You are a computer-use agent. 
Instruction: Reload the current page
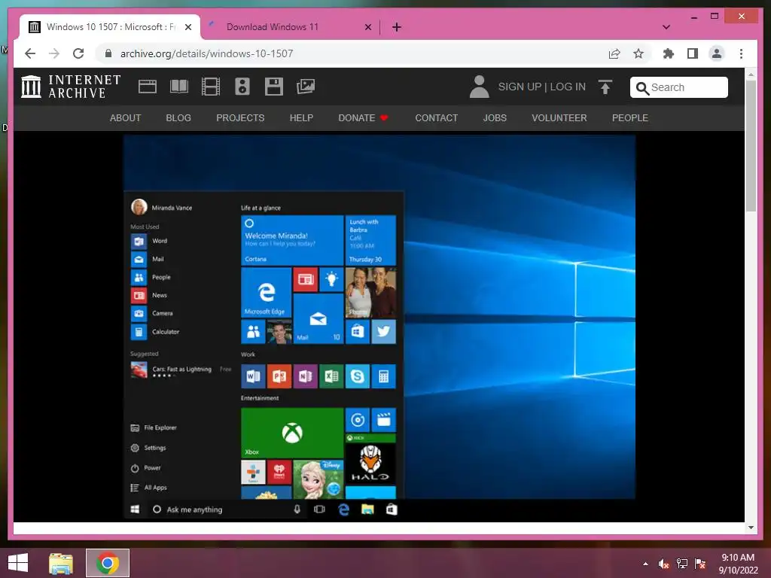(78, 53)
